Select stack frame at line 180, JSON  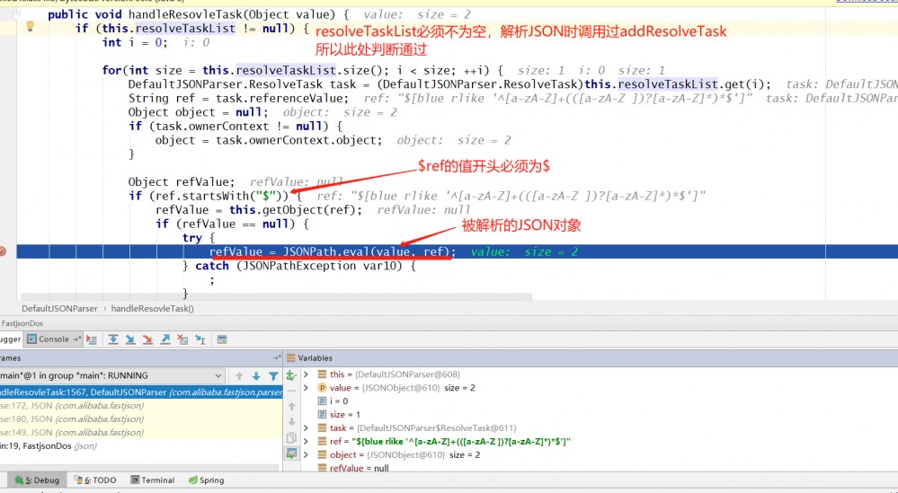141,418
